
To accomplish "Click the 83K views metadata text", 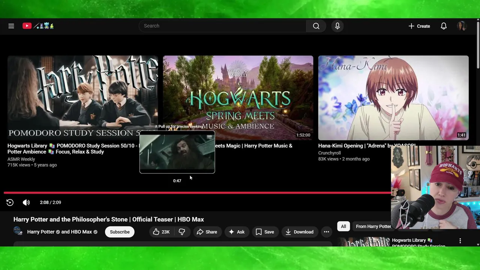I will pyautogui.click(x=328, y=159).
